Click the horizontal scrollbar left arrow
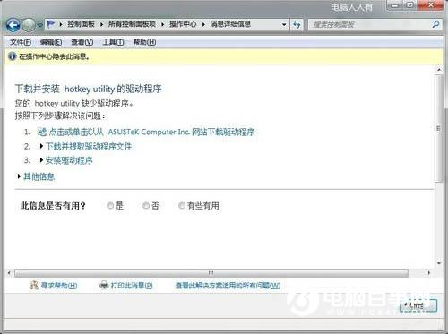Image resolution: width=448 pixels, height=334 pixels. pyautogui.click(x=9, y=273)
